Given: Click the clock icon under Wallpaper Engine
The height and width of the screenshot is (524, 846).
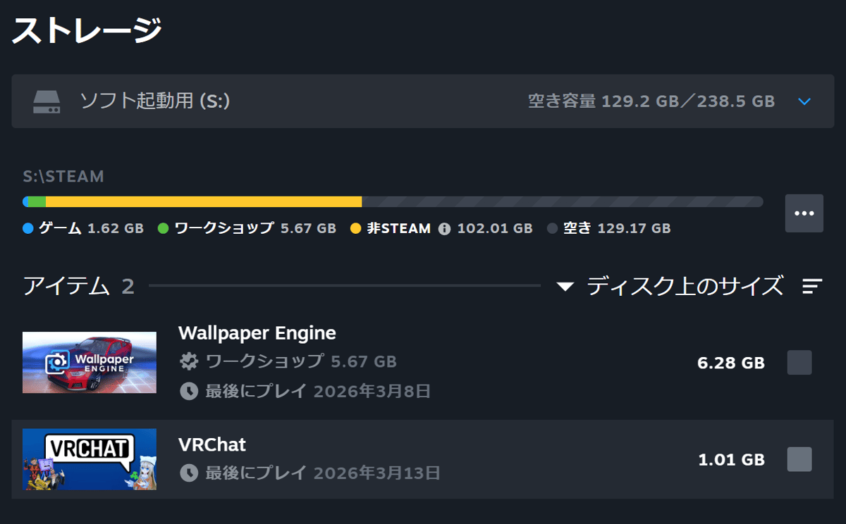Looking at the screenshot, I should point(189,391).
